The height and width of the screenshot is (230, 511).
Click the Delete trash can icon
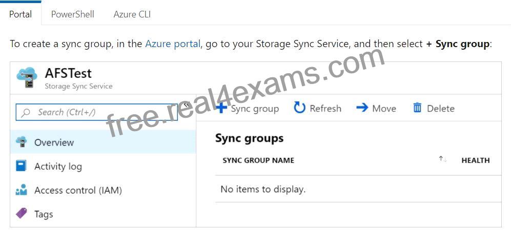pyautogui.click(x=418, y=108)
